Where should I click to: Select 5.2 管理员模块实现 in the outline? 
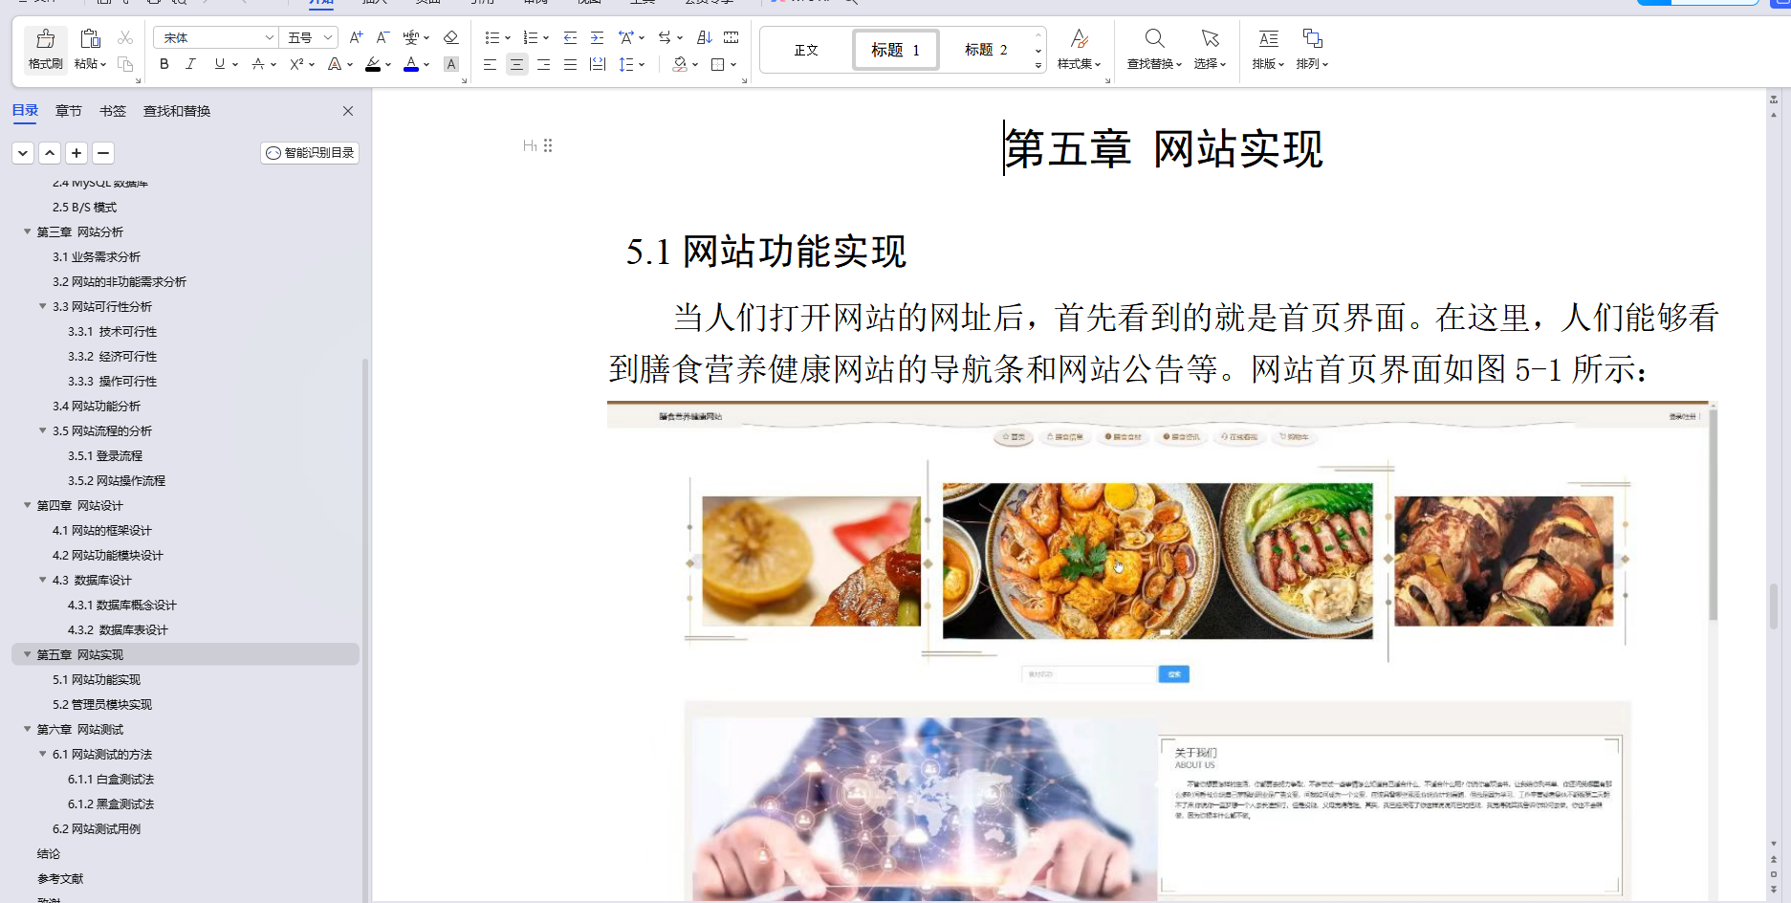(102, 704)
